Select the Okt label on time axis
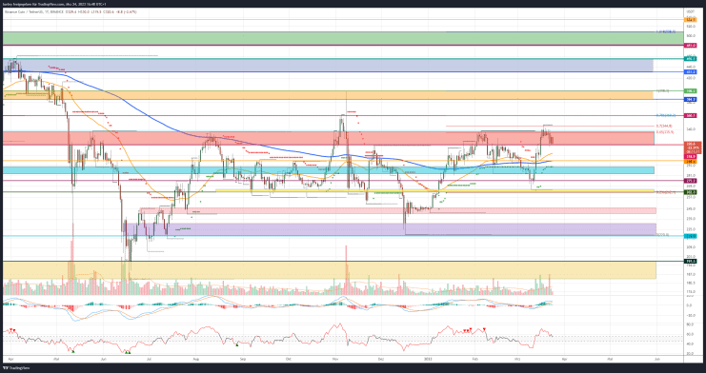706x373 pixels. click(288, 360)
